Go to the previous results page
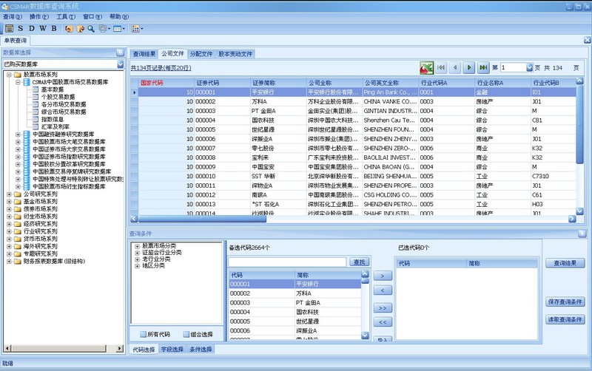 pos(455,68)
